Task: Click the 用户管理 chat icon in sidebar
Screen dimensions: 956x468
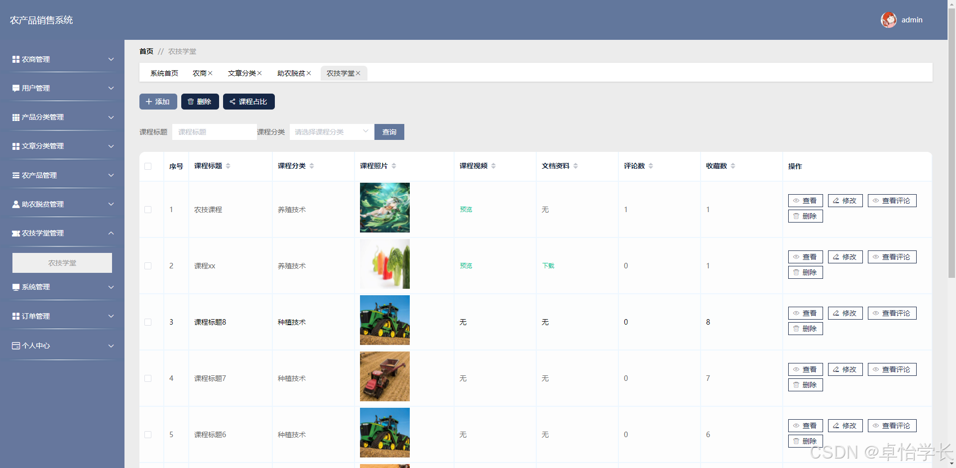Action: [16, 88]
